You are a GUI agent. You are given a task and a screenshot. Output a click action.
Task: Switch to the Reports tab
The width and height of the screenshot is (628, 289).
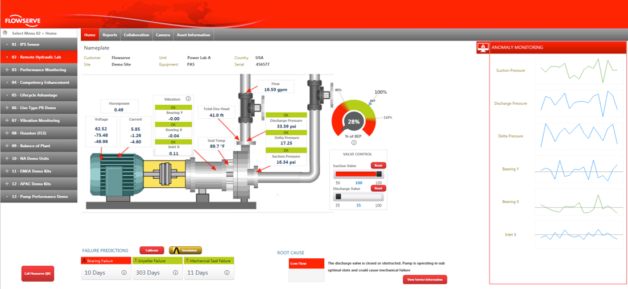[109, 35]
